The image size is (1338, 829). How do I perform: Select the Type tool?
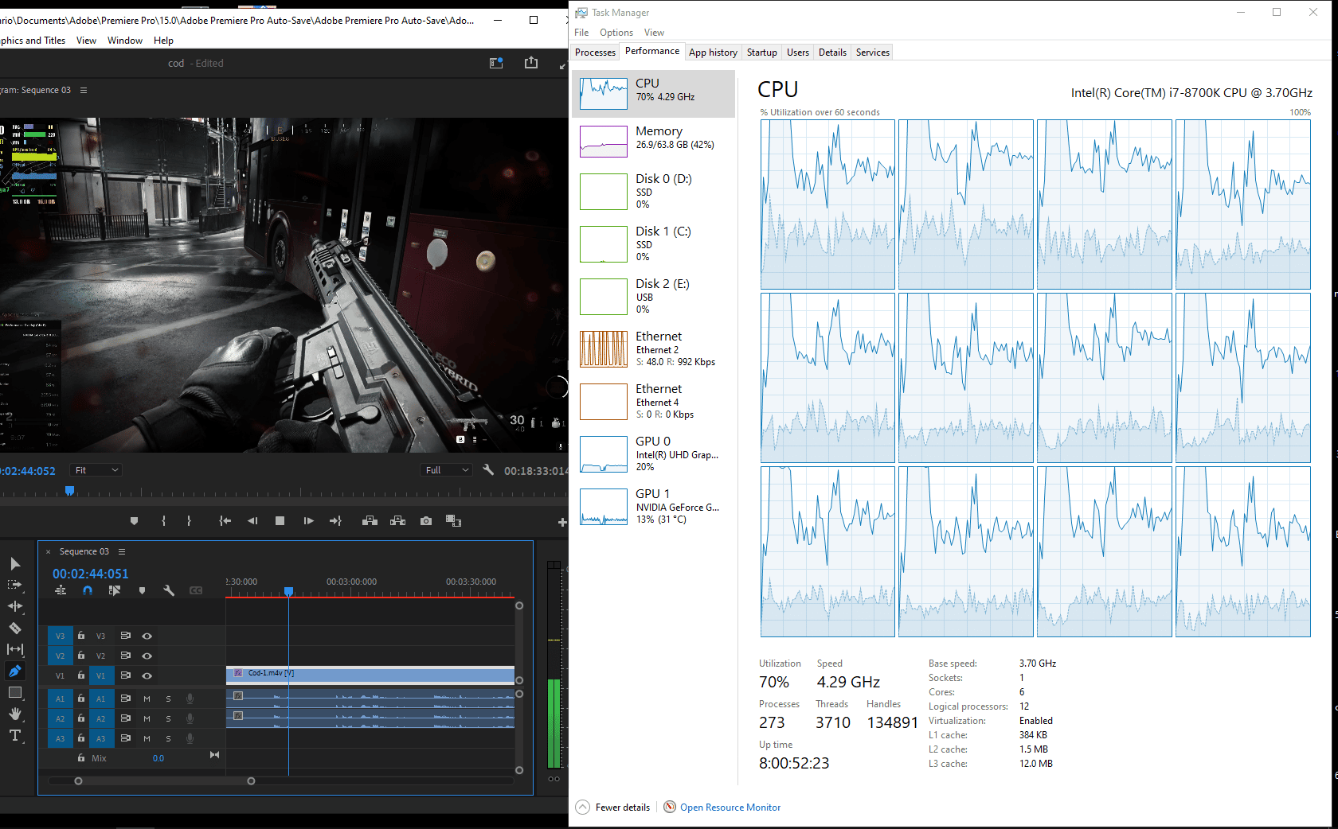[15, 735]
